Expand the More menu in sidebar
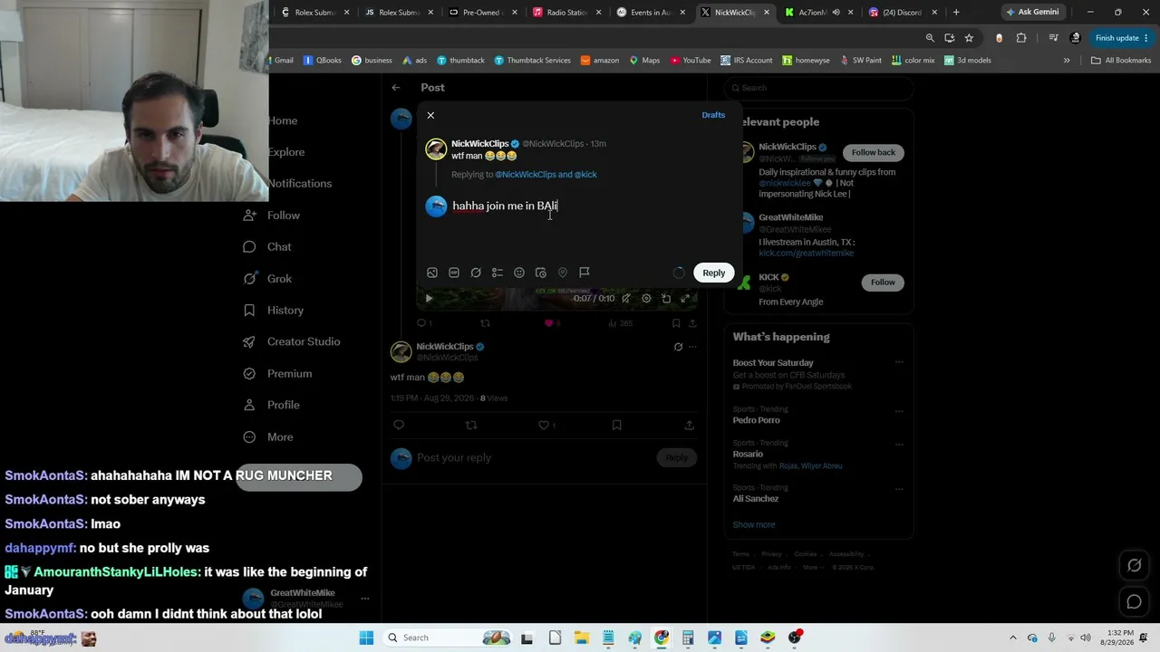This screenshot has height=652, width=1160. coord(268,436)
